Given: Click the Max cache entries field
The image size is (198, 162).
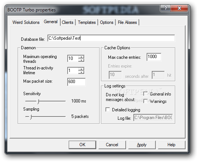Looking at the screenshot, I should pos(154,57).
